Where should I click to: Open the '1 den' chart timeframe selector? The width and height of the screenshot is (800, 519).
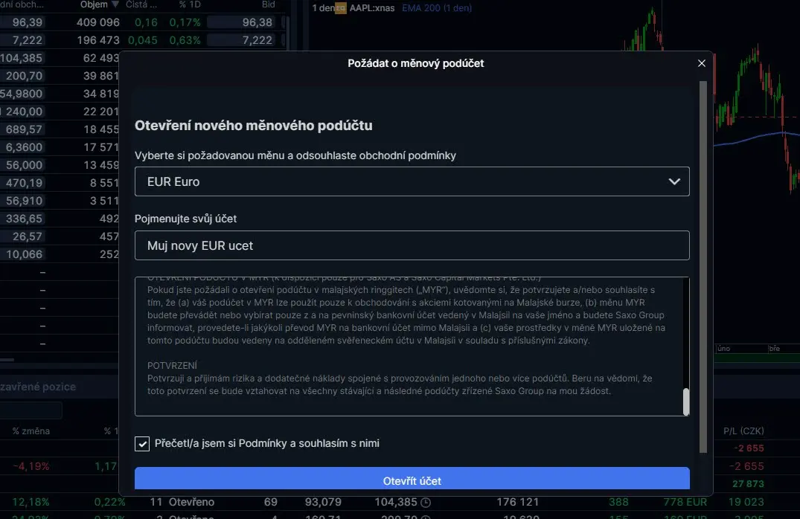point(323,8)
